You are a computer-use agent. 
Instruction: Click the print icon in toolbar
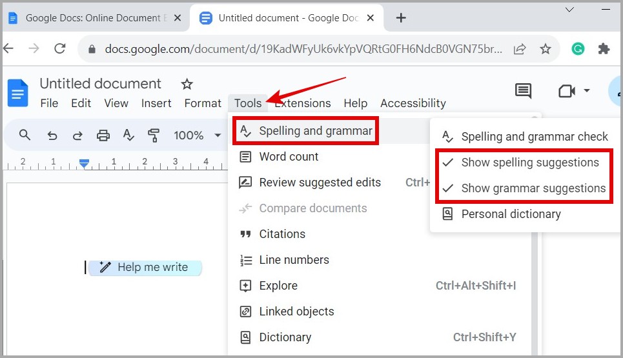click(103, 135)
